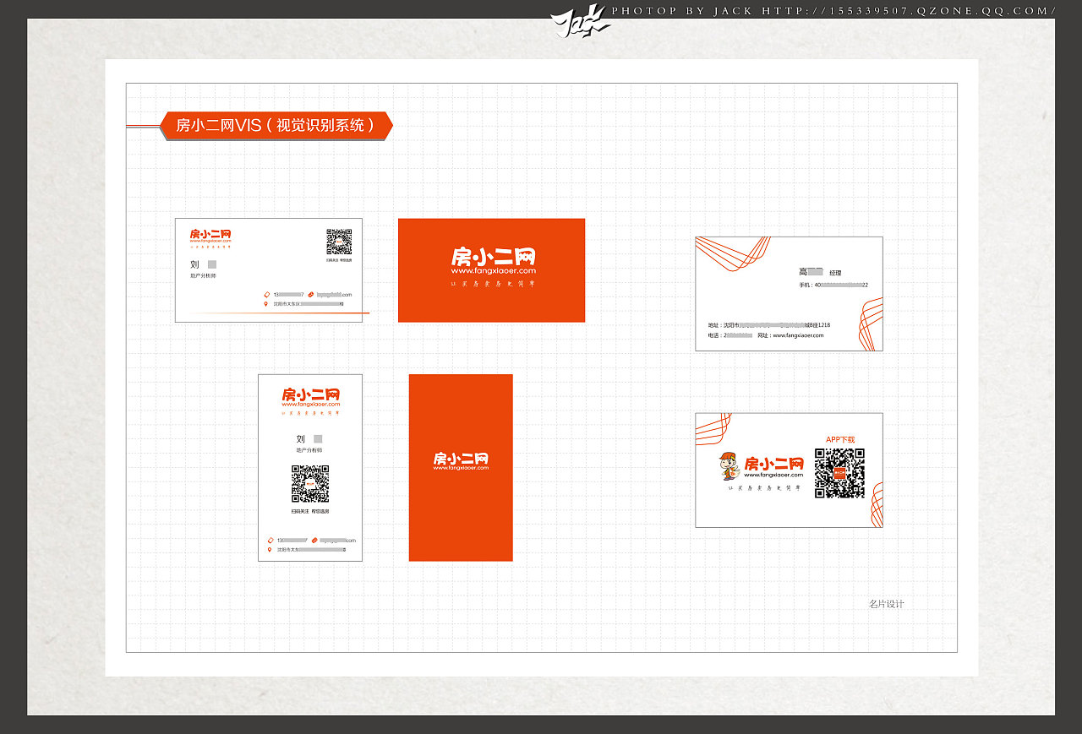Click the www.fangxiaoer.com URL on the horizontal orange card

[x=493, y=271]
